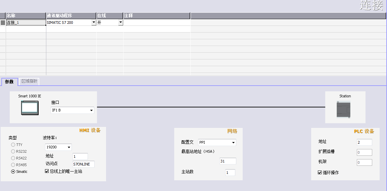Expand the IF1 B interface dropdown
The height and width of the screenshot is (191, 387).
pos(91,110)
